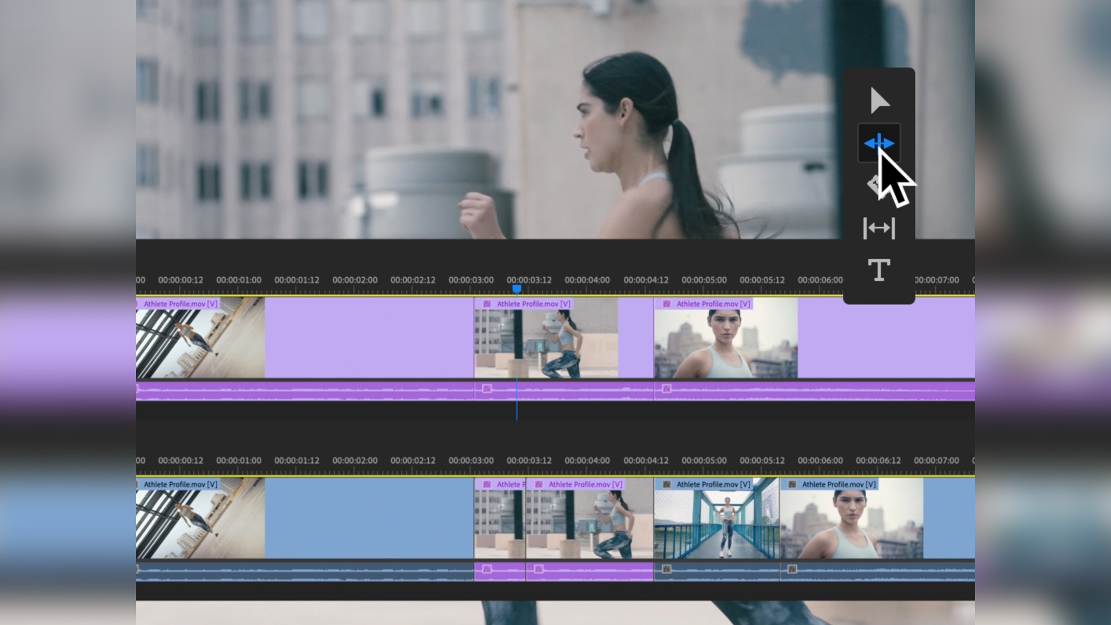Screen dimensions: 1111x625
Task: Select the dancer clip thumbnail, upper timeline
Action: pos(200,343)
